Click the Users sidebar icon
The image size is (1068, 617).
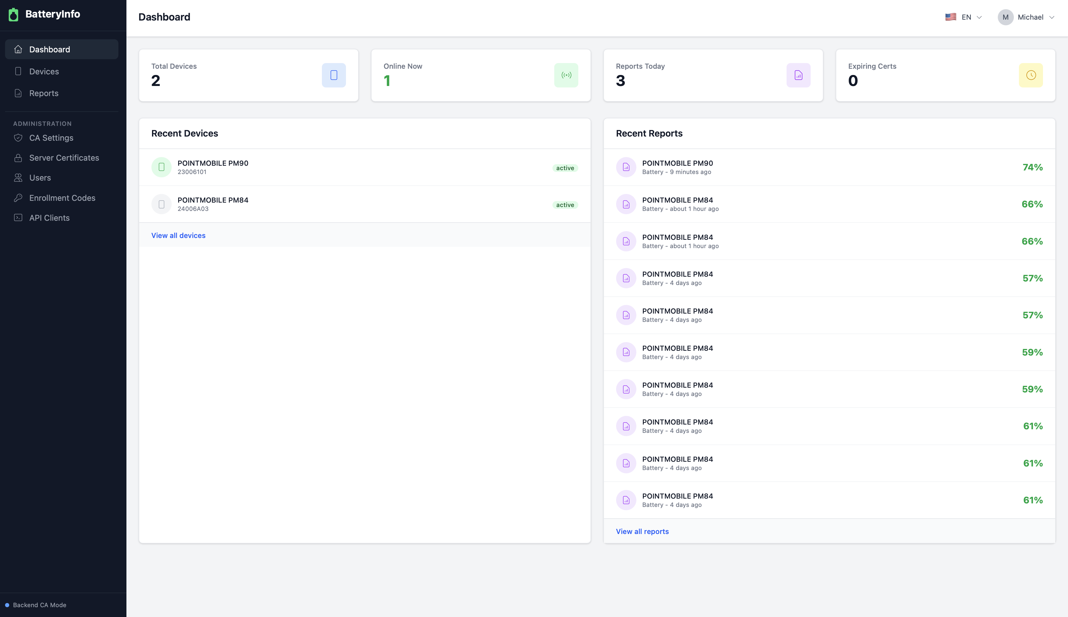click(x=18, y=178)
